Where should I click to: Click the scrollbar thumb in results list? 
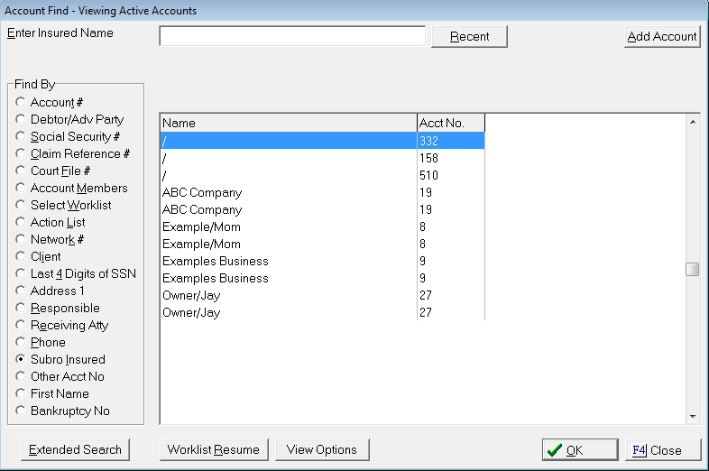point(692,269)
